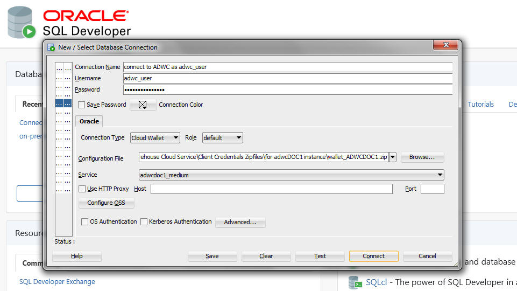This screenshot has width=517, height=291.
Task: Toggle the Use HTTP Proxy checkbox
Action: 82,189
